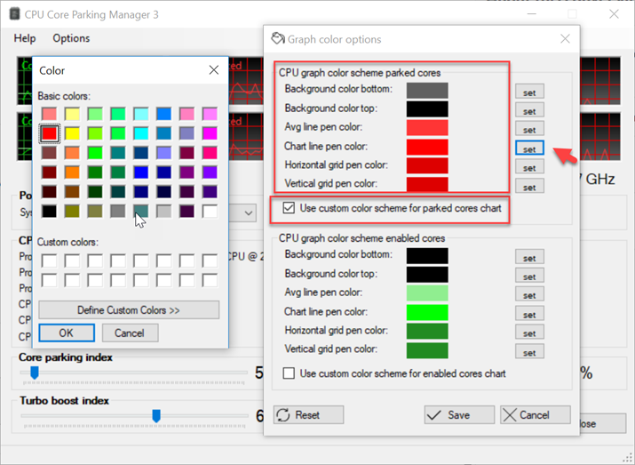The height and width of the screenshot is (465, 635).
Task: Open the power plan dropdown in main window
Action: 249,212
